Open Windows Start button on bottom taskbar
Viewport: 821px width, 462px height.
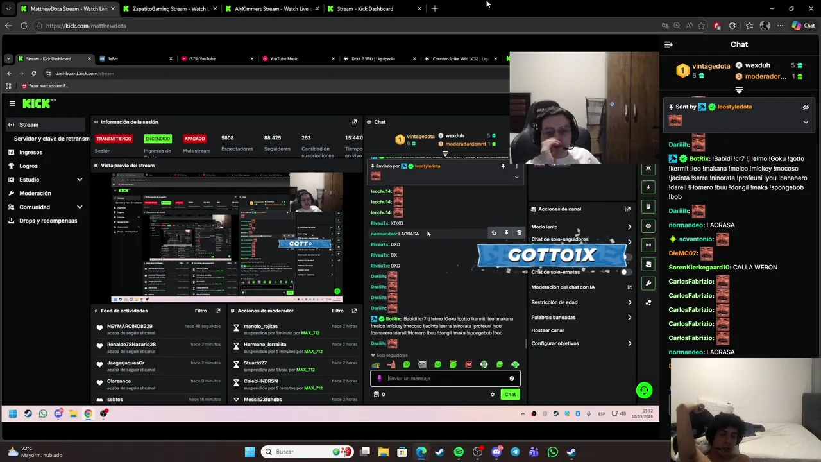(x=250, y=452)
